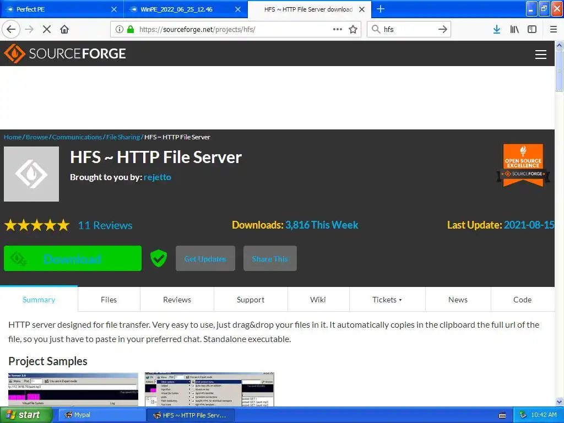
Task: Open the Reviews tab
Action: point(177,300)
